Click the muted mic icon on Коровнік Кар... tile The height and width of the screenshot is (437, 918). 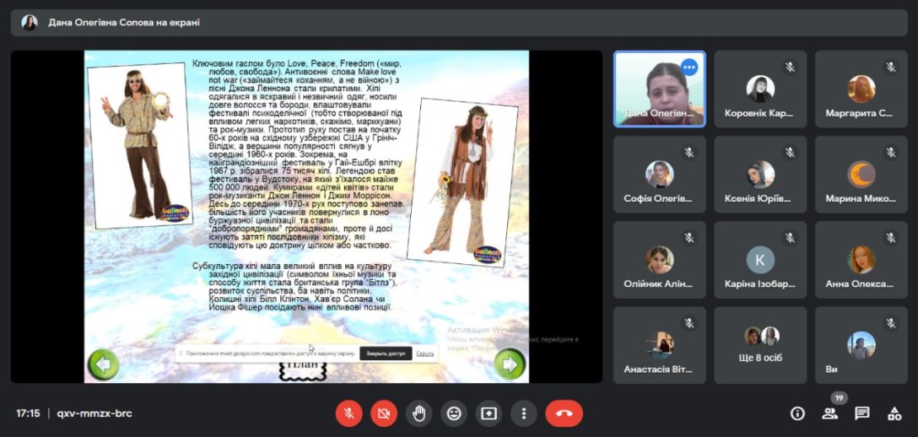tap(790, 67)
